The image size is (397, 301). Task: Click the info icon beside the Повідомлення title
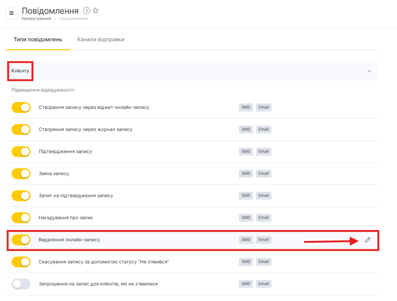(87, 11)
